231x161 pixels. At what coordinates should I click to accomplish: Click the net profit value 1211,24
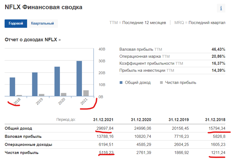[x=218, y=153]
